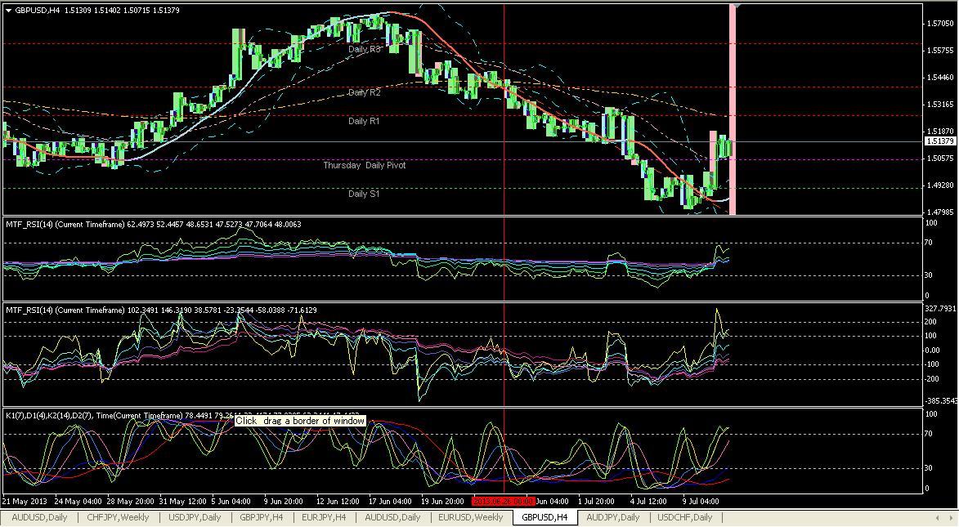
Task: Click price axis value 1.47985
Action: pos(940,212)
